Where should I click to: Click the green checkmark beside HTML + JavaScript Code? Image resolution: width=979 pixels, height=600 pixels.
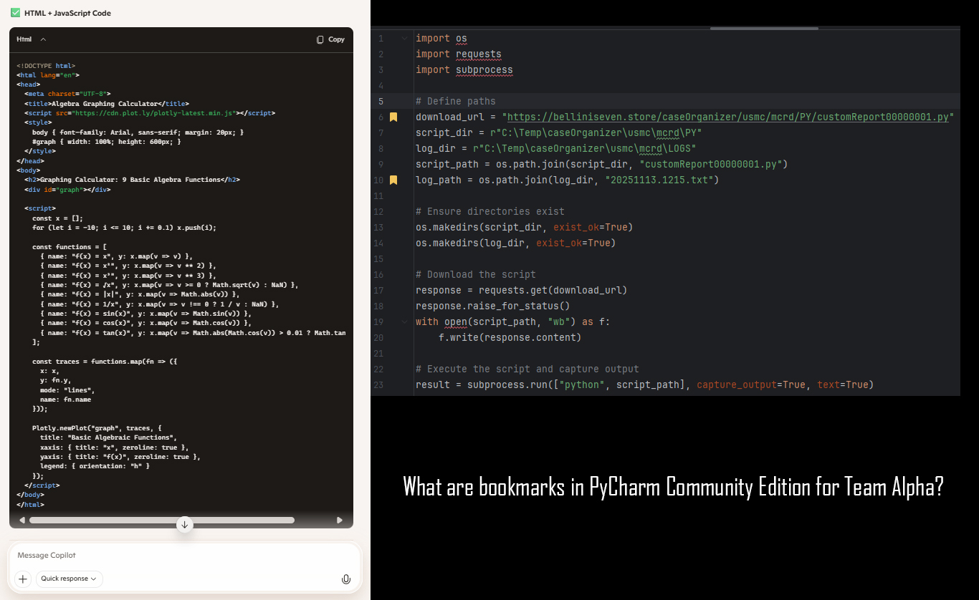[15, 13]
